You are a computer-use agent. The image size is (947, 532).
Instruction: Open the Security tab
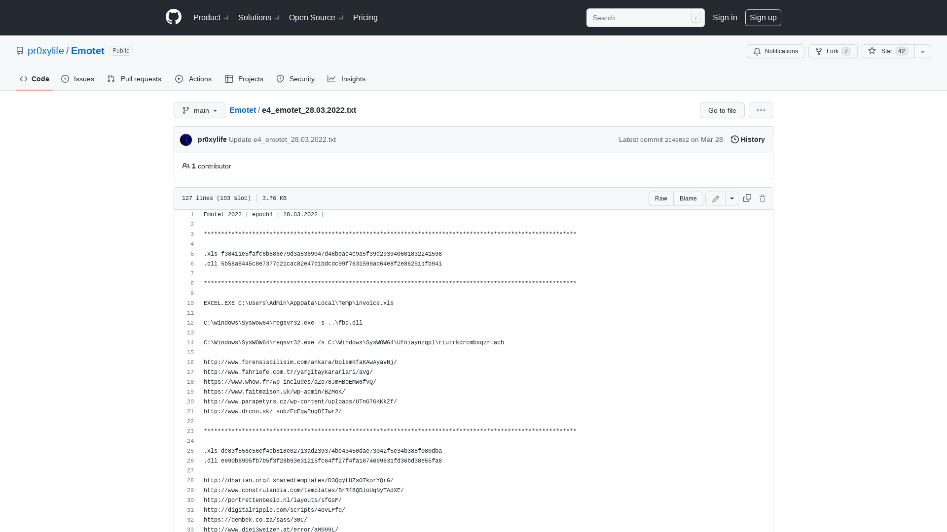[295, 79]
